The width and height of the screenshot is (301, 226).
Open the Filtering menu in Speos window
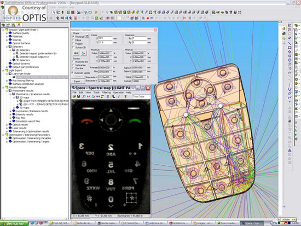coord(106,92)
